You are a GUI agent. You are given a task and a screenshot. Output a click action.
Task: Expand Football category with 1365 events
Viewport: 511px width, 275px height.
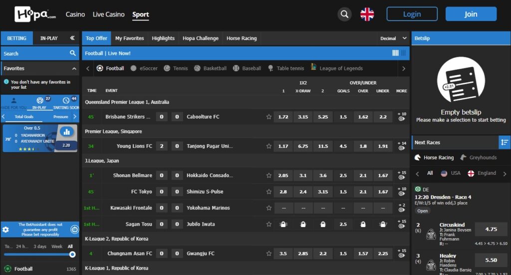point(40,269)
